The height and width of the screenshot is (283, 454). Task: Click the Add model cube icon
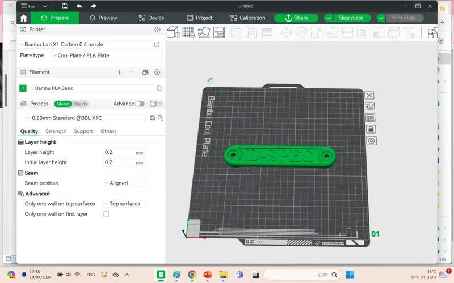coord(174,32)
